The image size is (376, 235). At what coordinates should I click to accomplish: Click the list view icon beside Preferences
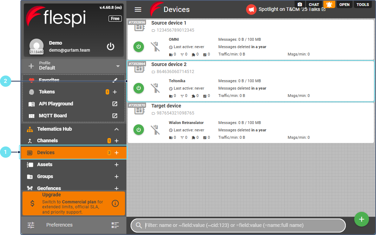pyautogui.click(x=115, y=225)
